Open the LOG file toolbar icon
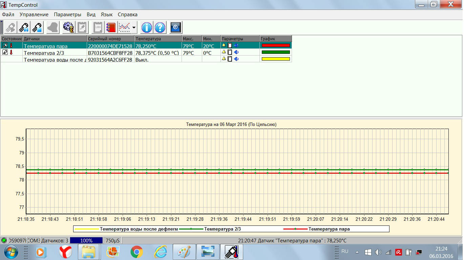This screenshot has height=260, width=464. pyautogui.click(x=98, y=27)
